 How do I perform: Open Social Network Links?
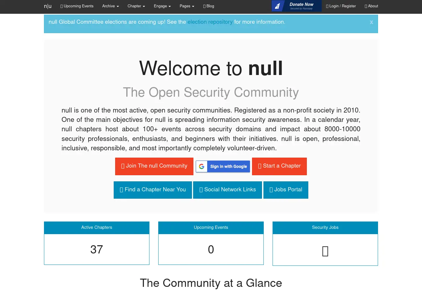pyautogui.click(x=227, y=190)
